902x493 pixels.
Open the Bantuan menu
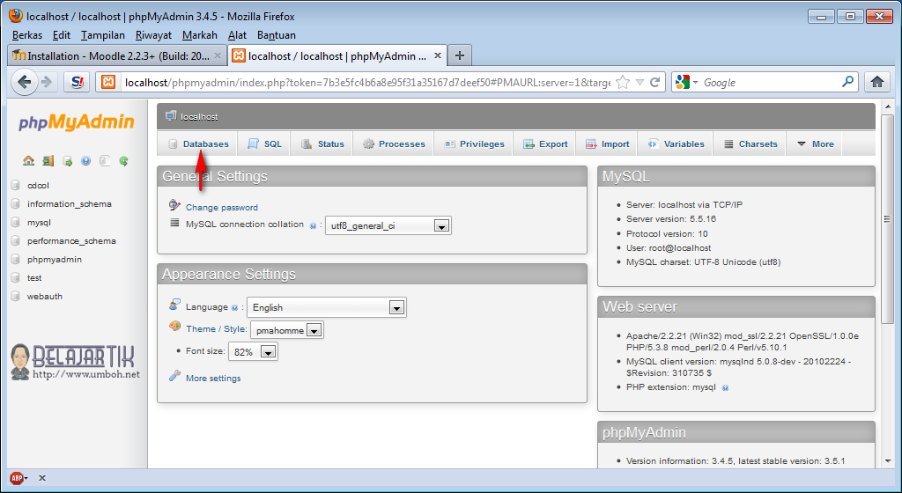pyautogui.click(x=276, y=35)
